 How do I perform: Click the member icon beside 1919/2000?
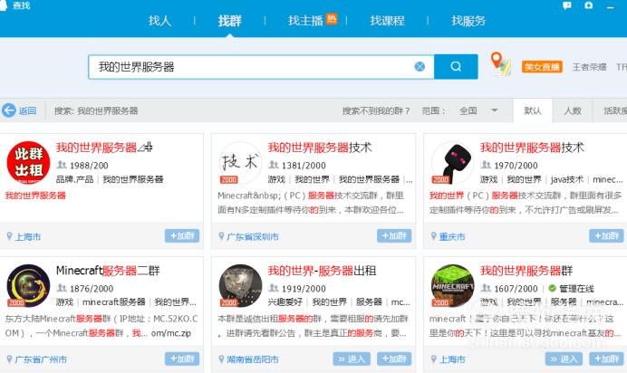pyautogui.click(x=273, y=288)
